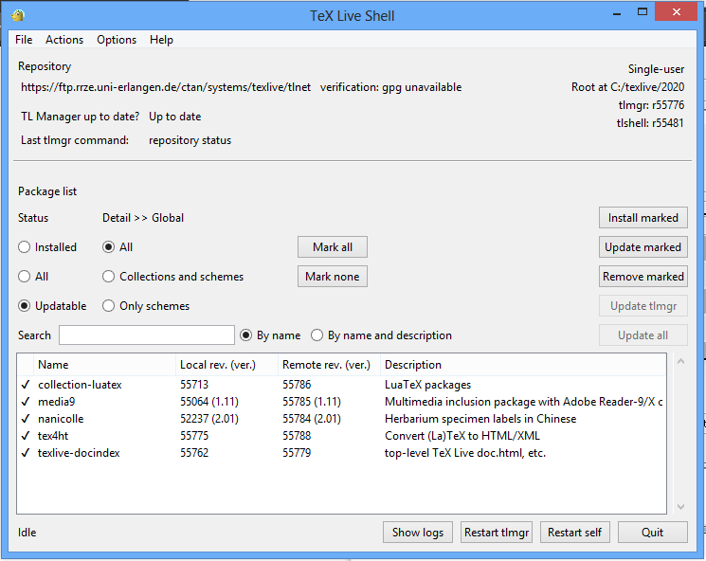706x561 pixels.
Task: Minimize the TeX Live Shell window
Action: pos(617,12)
